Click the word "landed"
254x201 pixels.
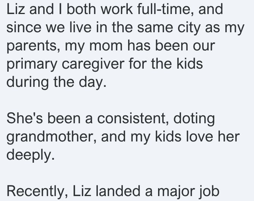tap(118, 191)
